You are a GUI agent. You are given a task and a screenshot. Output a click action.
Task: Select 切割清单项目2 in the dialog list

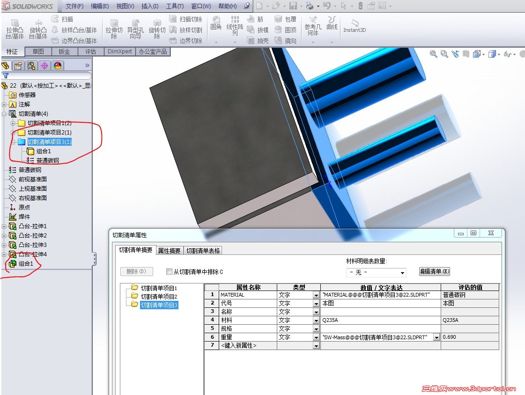coord(159,297)
